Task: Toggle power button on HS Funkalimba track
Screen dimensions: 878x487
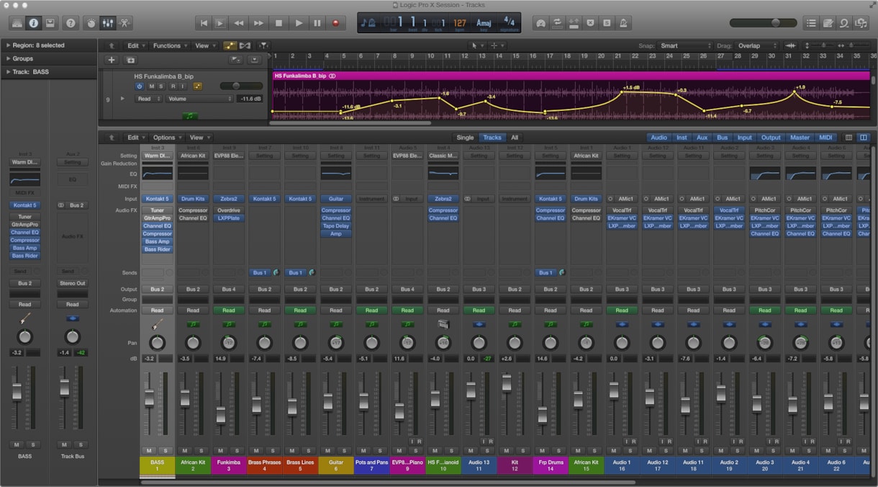Action: click(x=140, y=86)
